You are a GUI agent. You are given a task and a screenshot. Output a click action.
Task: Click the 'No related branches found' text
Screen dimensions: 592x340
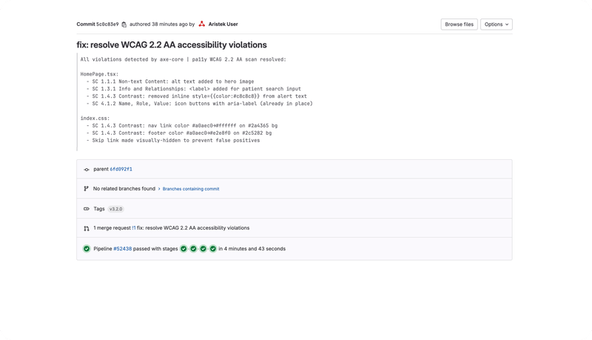[x=124, y=188]
